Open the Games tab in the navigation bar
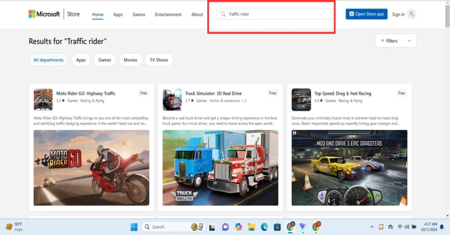Viewport: 450px width, 235px height. (x=139, y=14)
